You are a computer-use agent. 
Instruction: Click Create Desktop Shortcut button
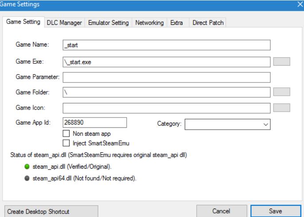click(50, 211)
